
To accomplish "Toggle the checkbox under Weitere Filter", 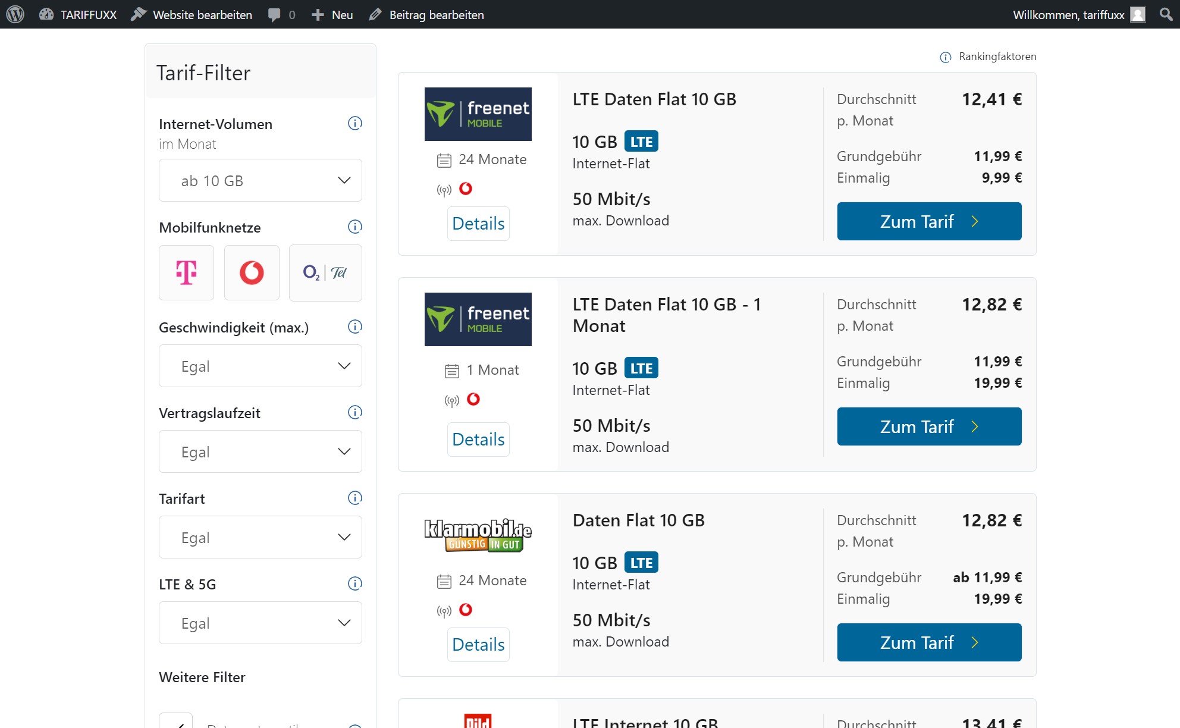I will click(x=176, y=721).
